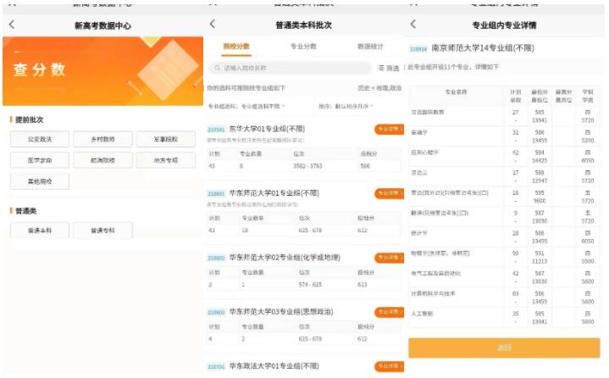Click the search magnifier icon in search bar

click(x=218, y=68)
